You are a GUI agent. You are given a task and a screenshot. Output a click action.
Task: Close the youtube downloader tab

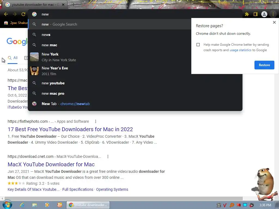[63, 5]
